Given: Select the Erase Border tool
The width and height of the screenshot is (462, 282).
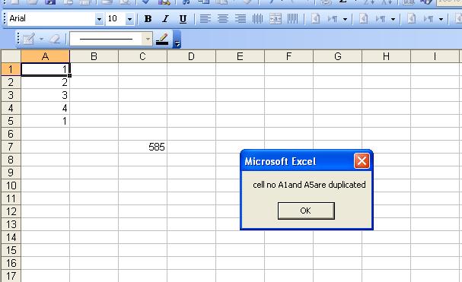Looking at the screenshot, I should (x=55, y=39).
